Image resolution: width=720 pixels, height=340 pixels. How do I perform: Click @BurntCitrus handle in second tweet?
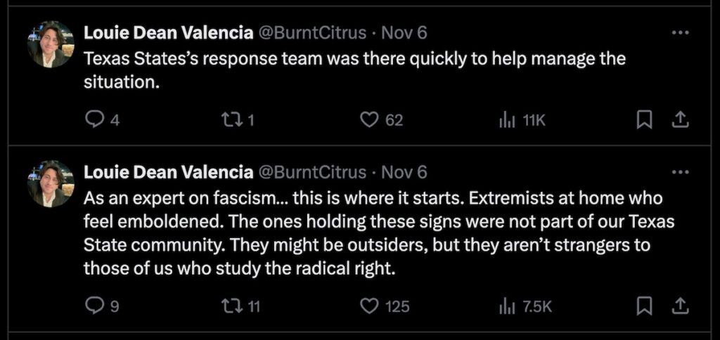pyautogui.click(x=311, y=172)
